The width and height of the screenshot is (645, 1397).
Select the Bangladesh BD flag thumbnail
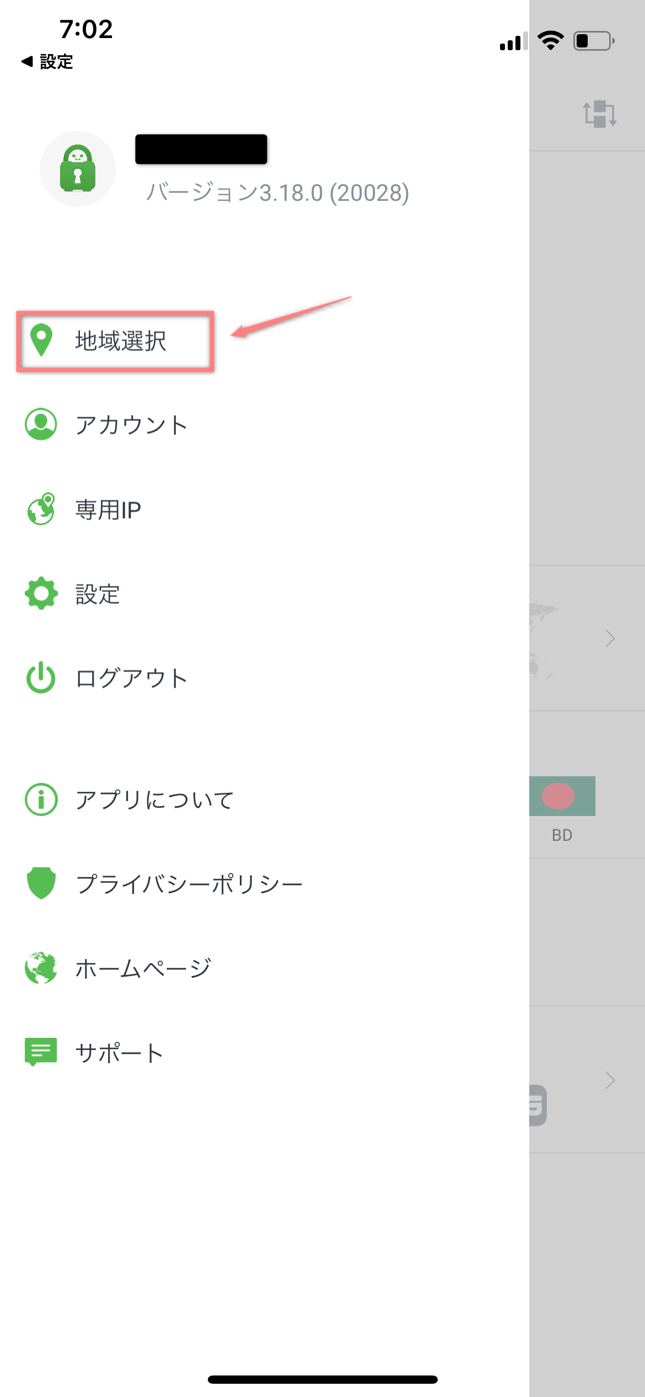coord(563,796)
